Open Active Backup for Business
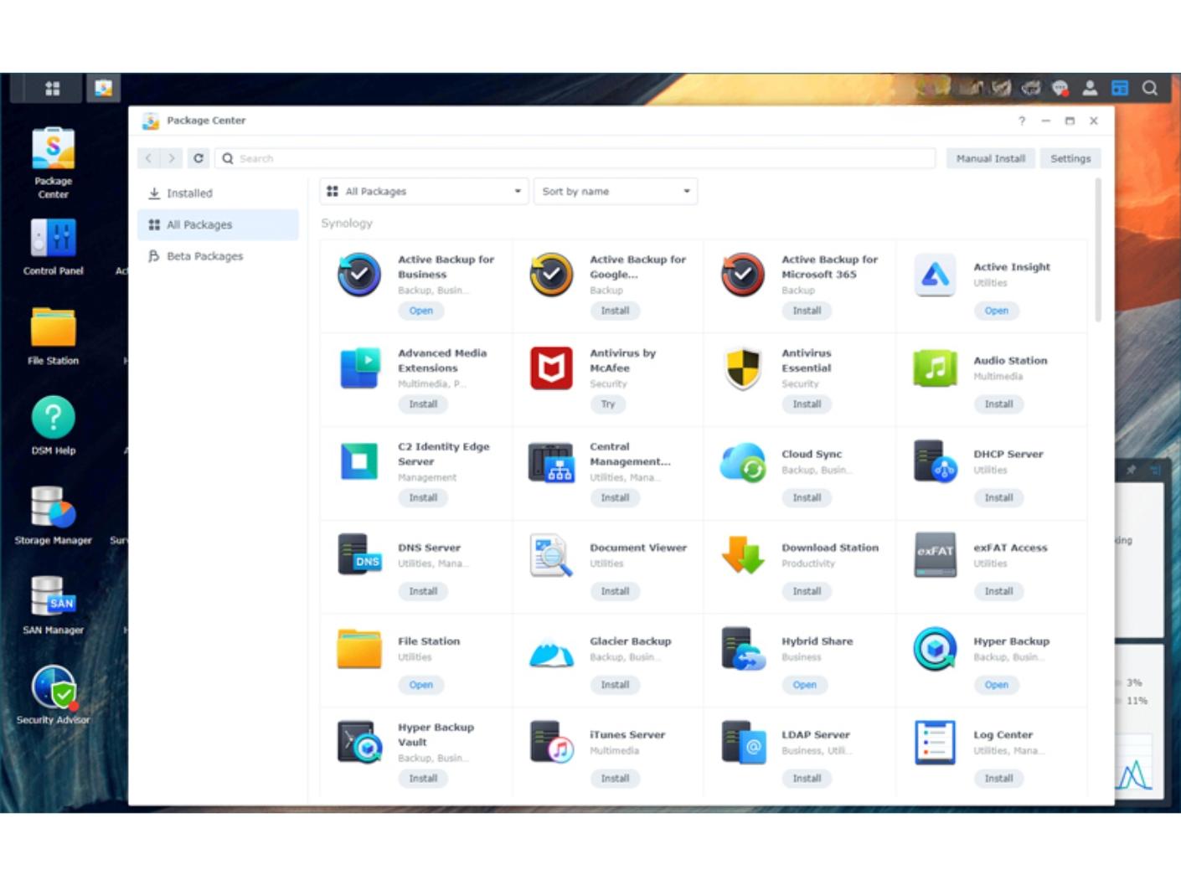The image size is (1181, 885). click(x=421, y=311)
